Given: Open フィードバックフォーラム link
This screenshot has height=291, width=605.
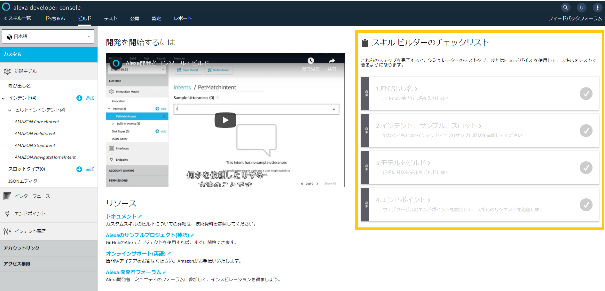Looking at the screenshot, I should click(575, 19).
